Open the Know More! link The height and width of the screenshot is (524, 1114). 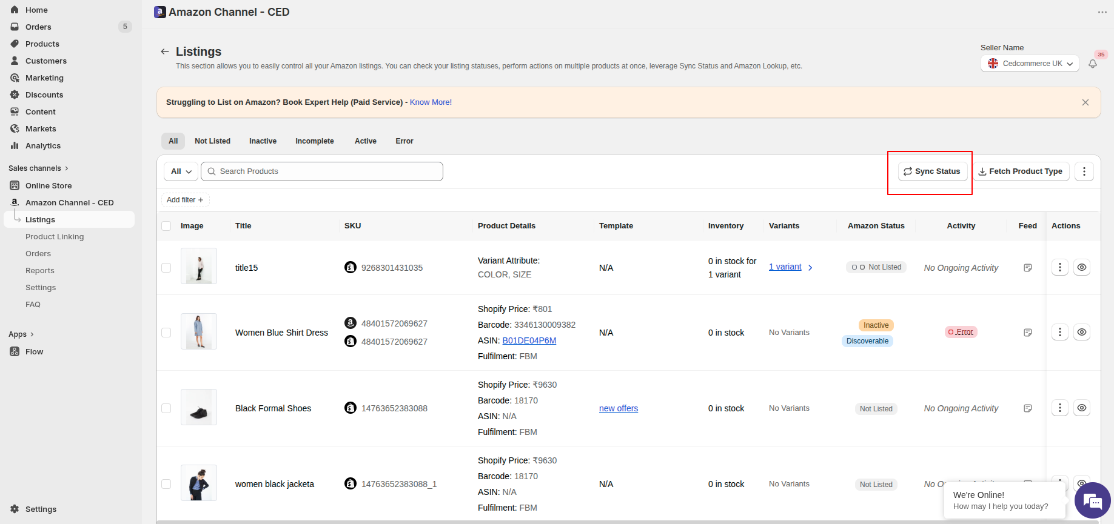tap(431, 102)
